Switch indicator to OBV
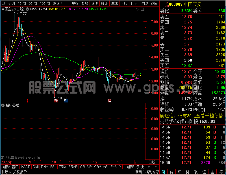Screen dimensions: 226x175 coord(97,167)
